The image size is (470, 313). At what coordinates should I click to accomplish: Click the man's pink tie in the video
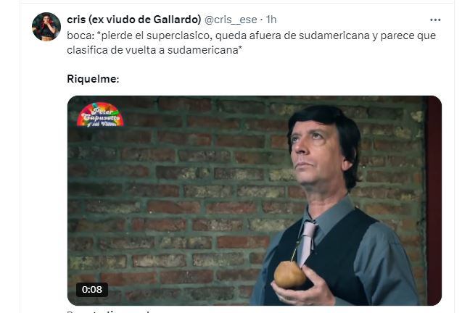tap(308, 243)
